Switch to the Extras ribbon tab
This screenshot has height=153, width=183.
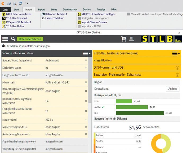point(54,10)
